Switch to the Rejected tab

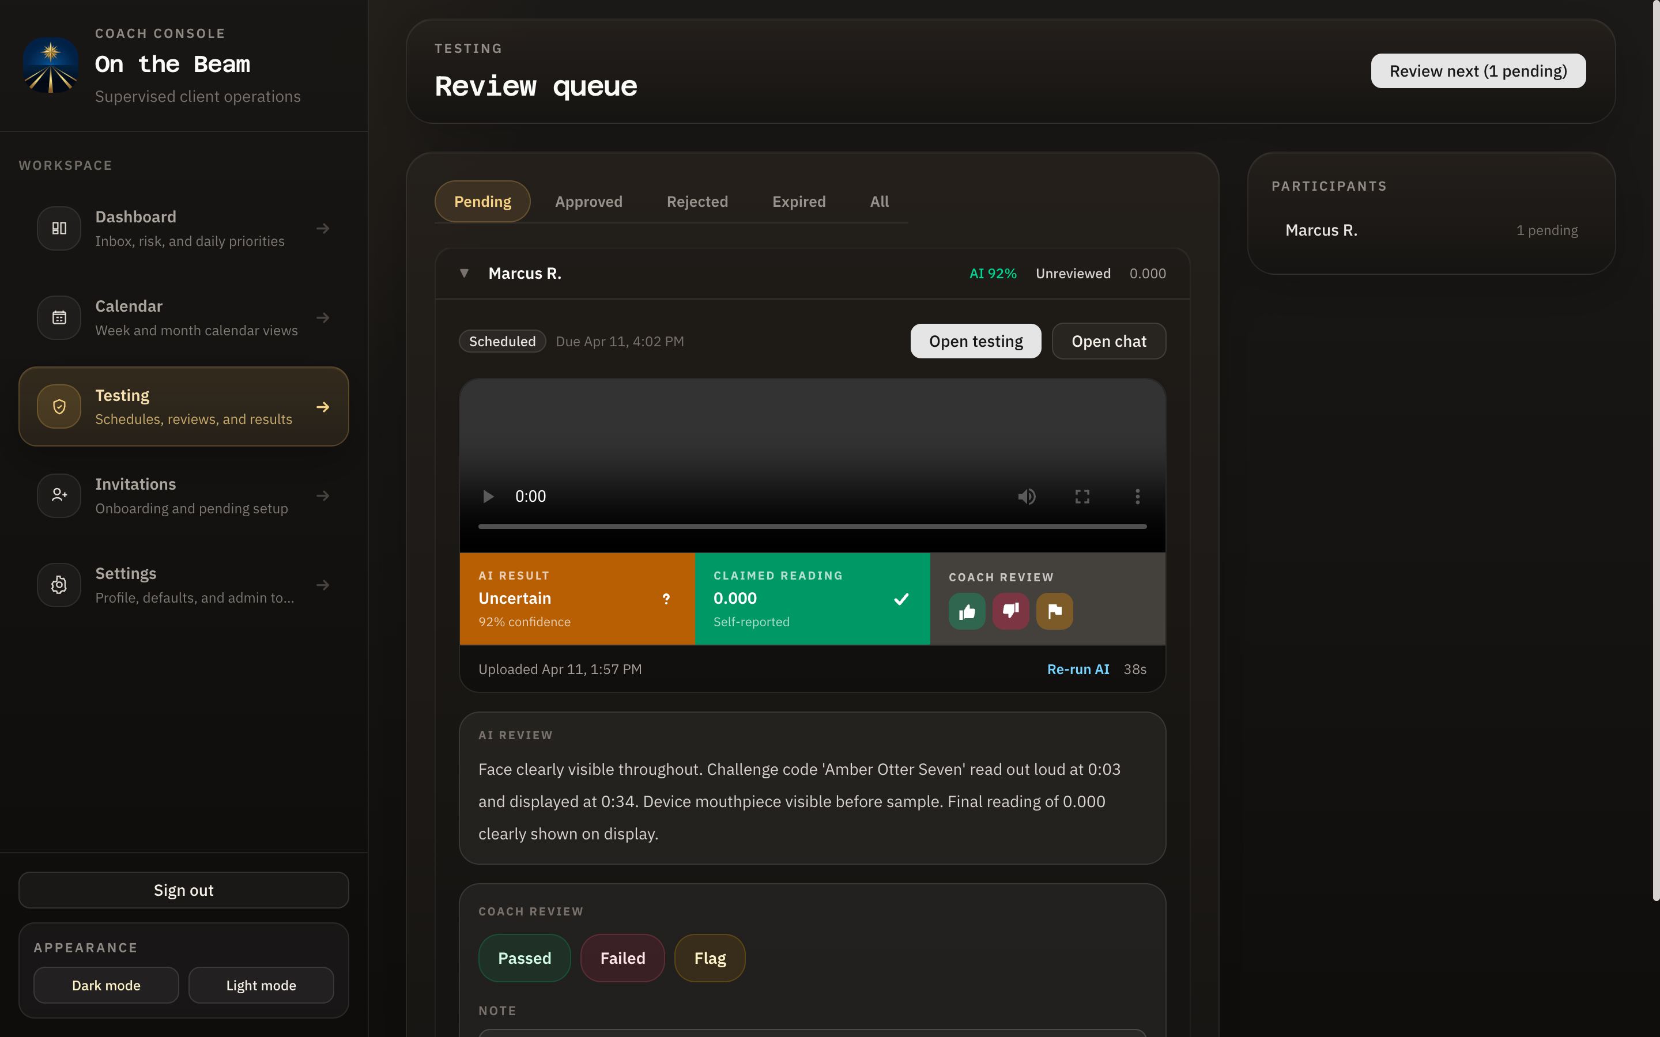[x=697, y=201]
